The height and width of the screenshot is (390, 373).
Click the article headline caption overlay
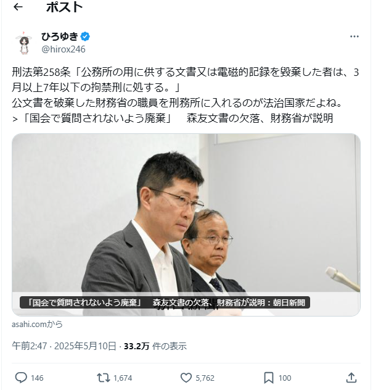tap(165, 302)
